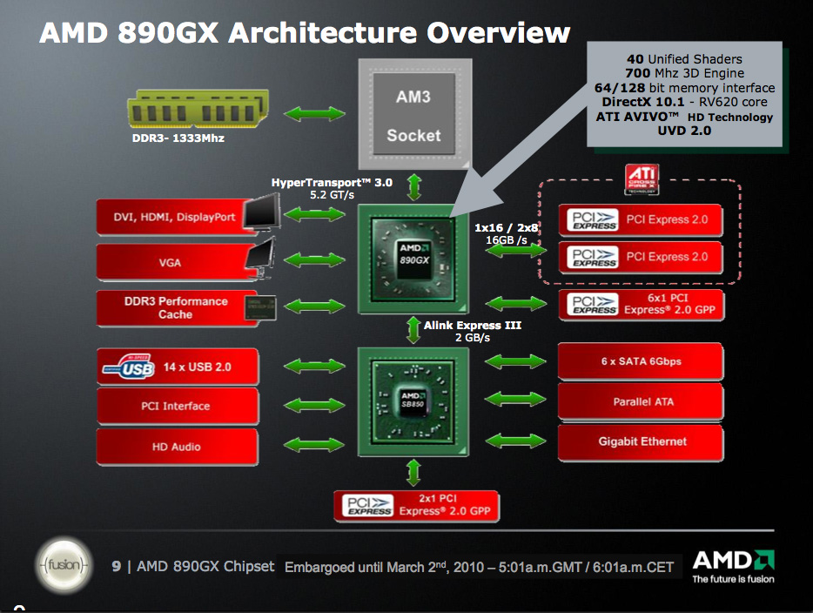Click the green arrow between DDR3 memory and AM3 Socket
Viewport: 813px width, 613px height.
coord(314,113)
